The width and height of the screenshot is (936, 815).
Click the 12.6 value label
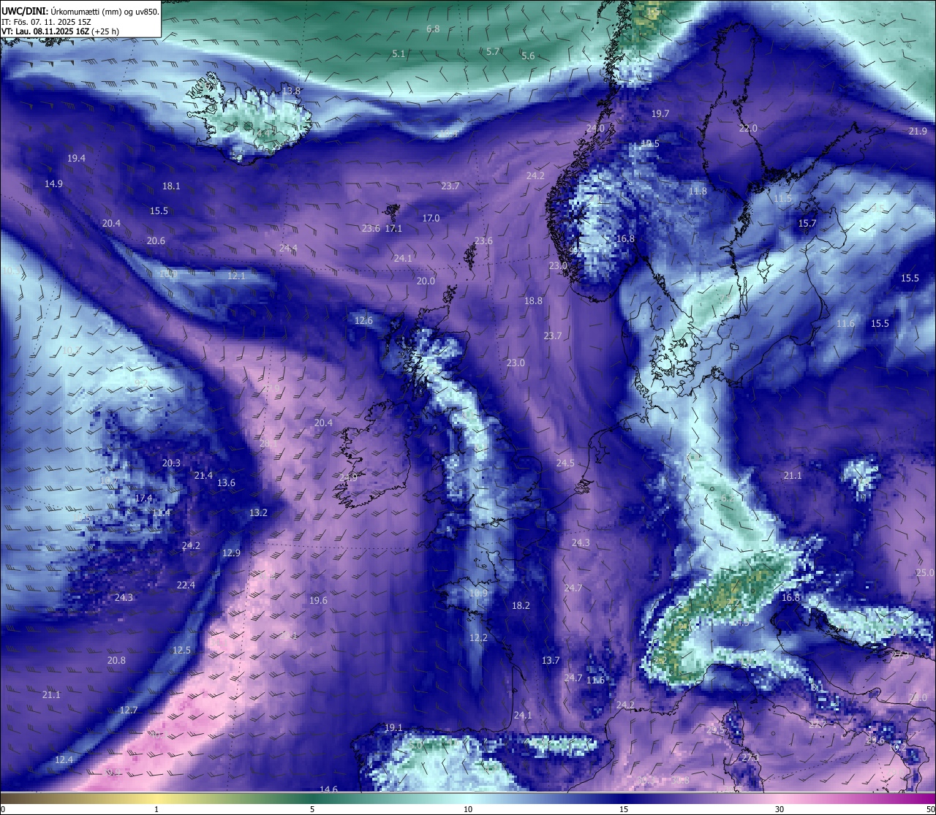[x=363, y=321]
